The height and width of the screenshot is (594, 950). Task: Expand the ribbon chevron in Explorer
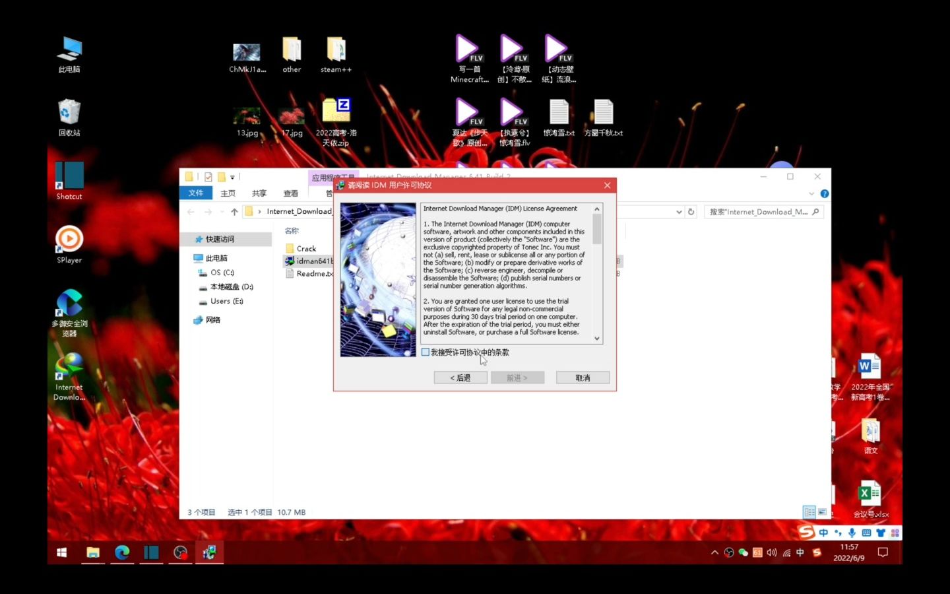click(811, 193)
